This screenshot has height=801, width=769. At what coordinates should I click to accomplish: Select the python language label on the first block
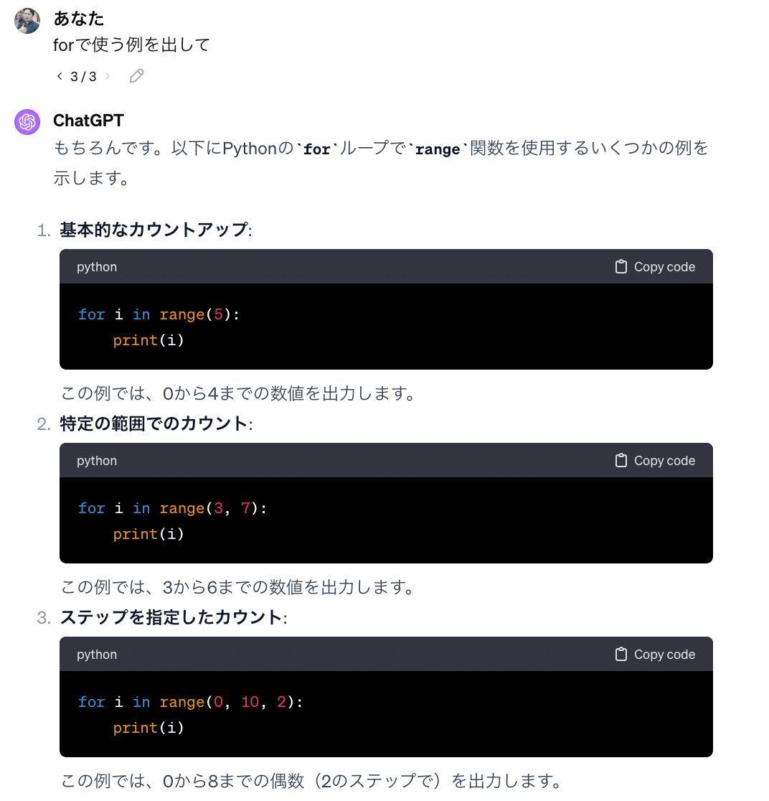pos(96,266)
